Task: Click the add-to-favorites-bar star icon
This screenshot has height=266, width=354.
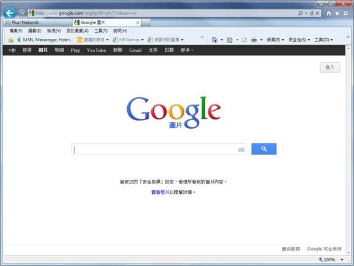Action: point(10,40)
